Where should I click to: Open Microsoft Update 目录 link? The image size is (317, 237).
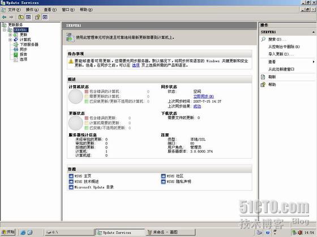click(94, 187)
